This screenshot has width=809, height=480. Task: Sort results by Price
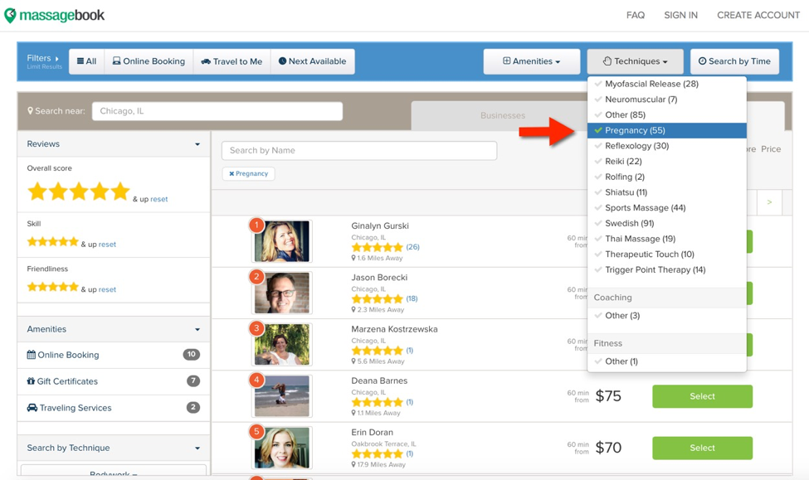coord(771,149)
